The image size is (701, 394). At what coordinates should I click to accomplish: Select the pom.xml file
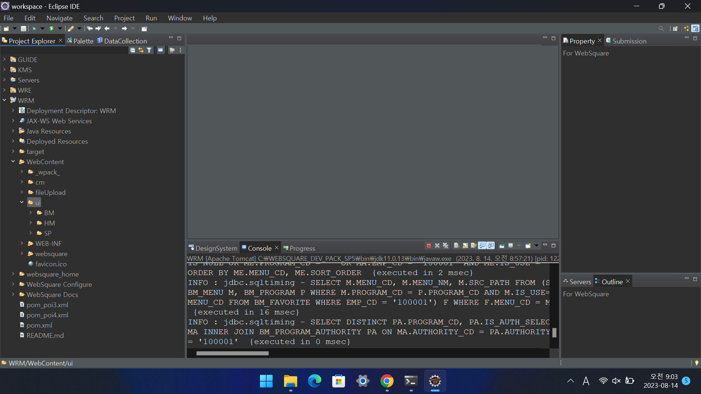tap(39, 325)
